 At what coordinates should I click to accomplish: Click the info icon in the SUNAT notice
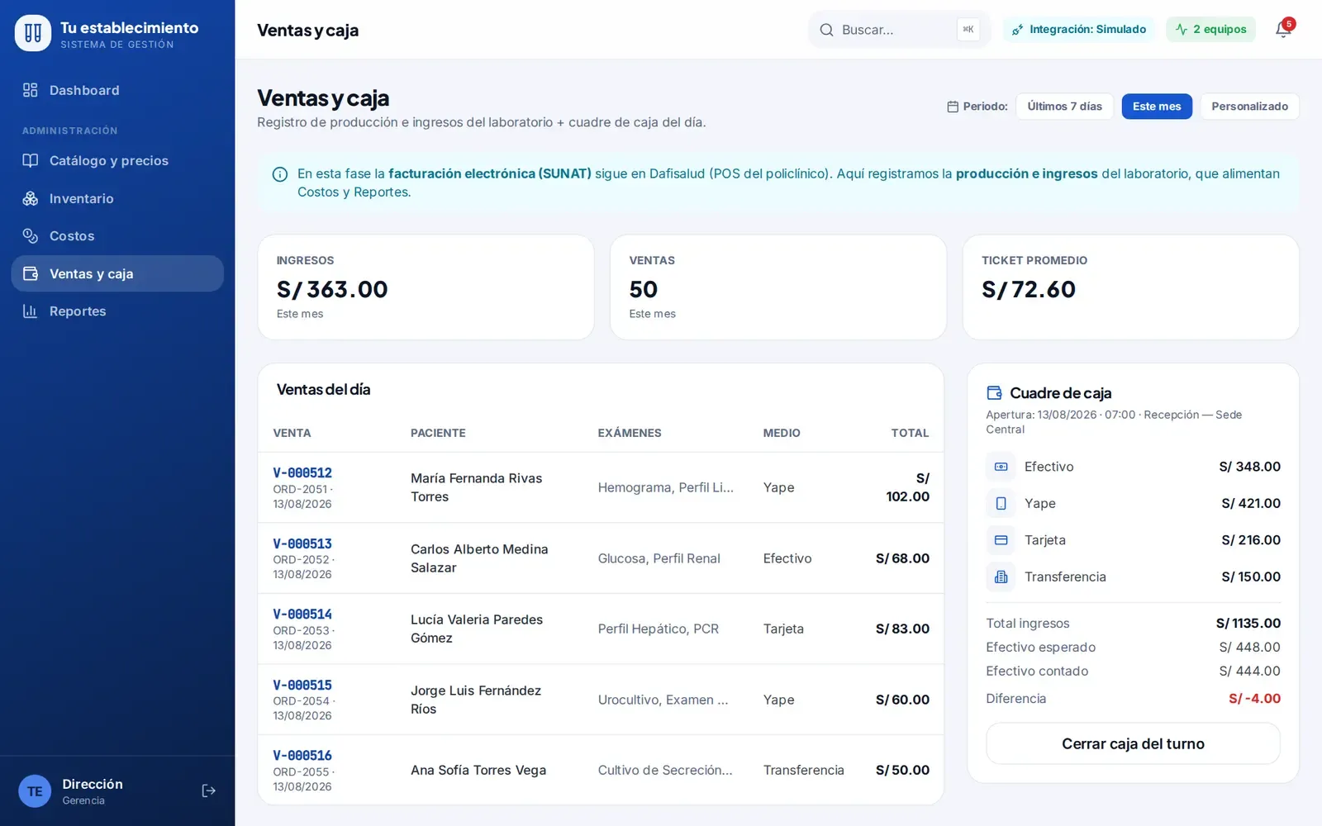click(x=280, y=174)
